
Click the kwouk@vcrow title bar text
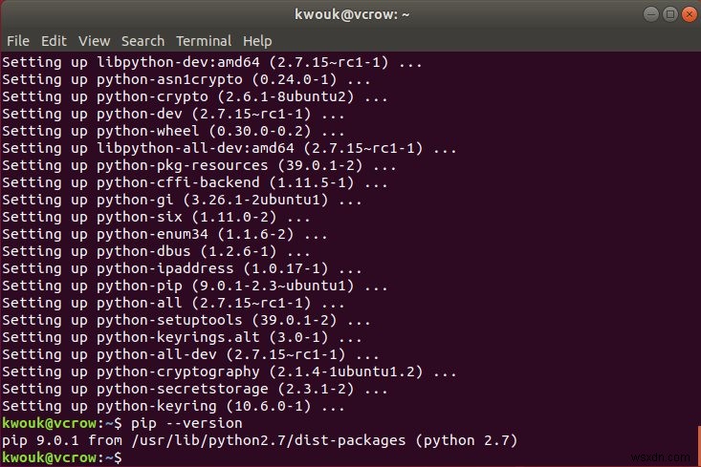(x=350, y=14)
